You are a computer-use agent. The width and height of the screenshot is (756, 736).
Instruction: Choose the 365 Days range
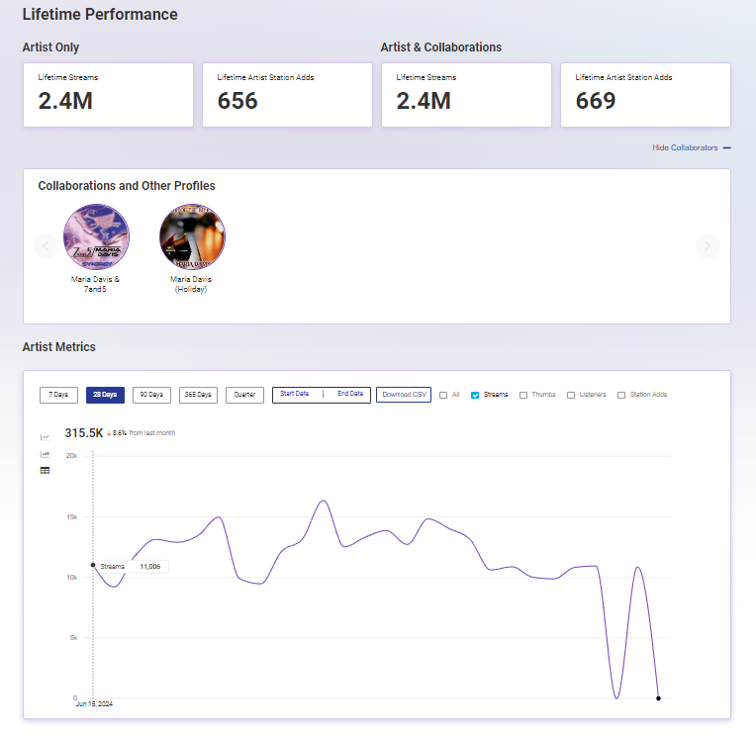[199, 395]
